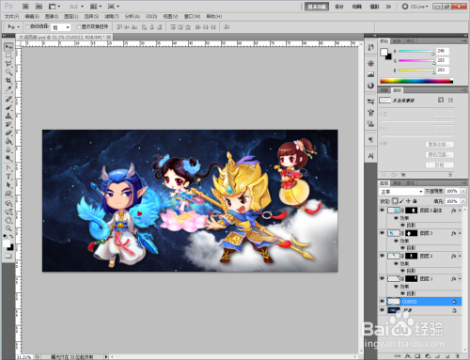This screenshot has width=470, height=360.
Task: Toggle Quick Mask mode in the toolbox
Action: coord(8,256)
